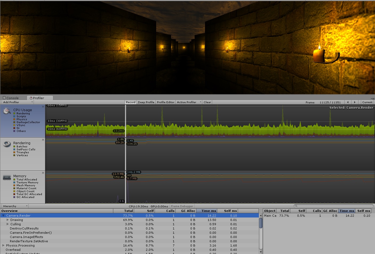This screenshot has height=254, width=375.
Task: Select the Camera.ImageEffects row
Action: (130, 237)
